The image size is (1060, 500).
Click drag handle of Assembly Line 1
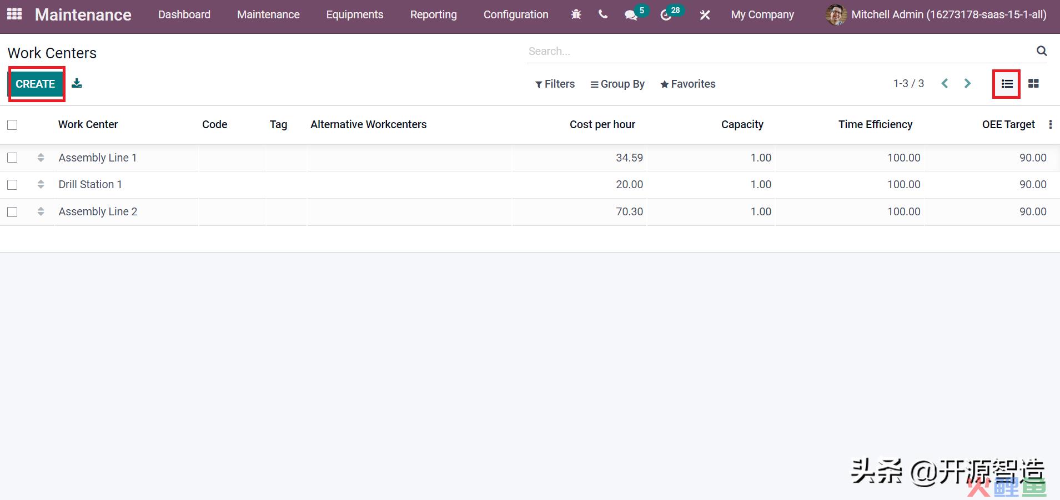coord(41,158)
